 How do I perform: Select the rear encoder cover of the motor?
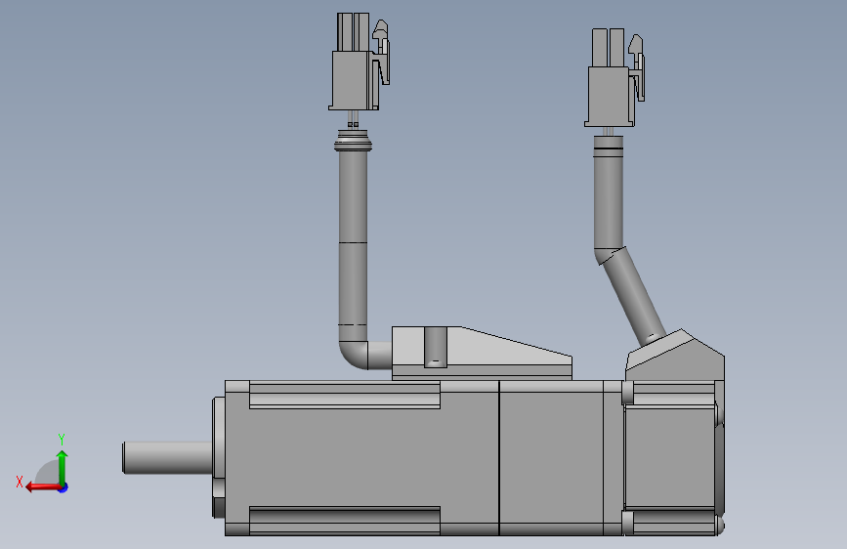[673, 457]
